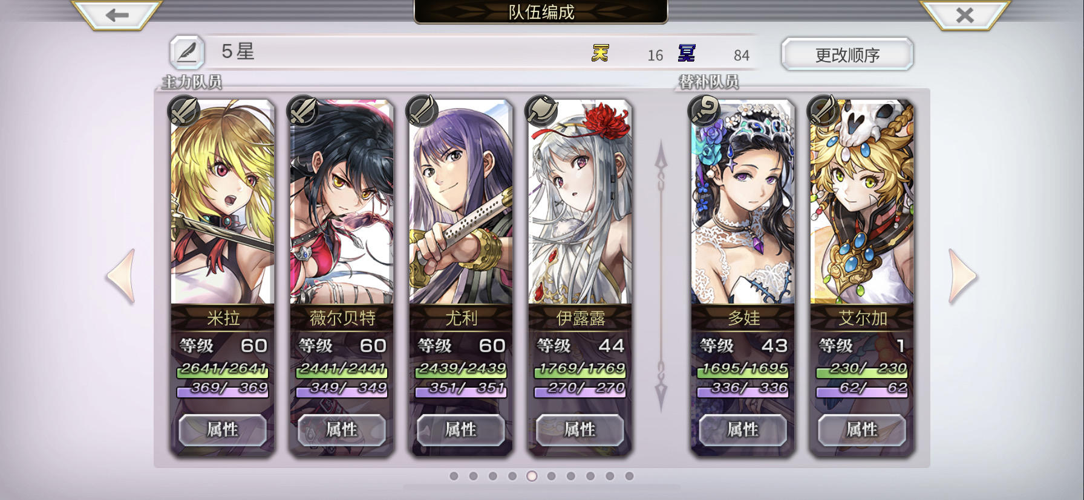
Task: Tap the quill edit team name icon
Action: click(x=187, y=53)
